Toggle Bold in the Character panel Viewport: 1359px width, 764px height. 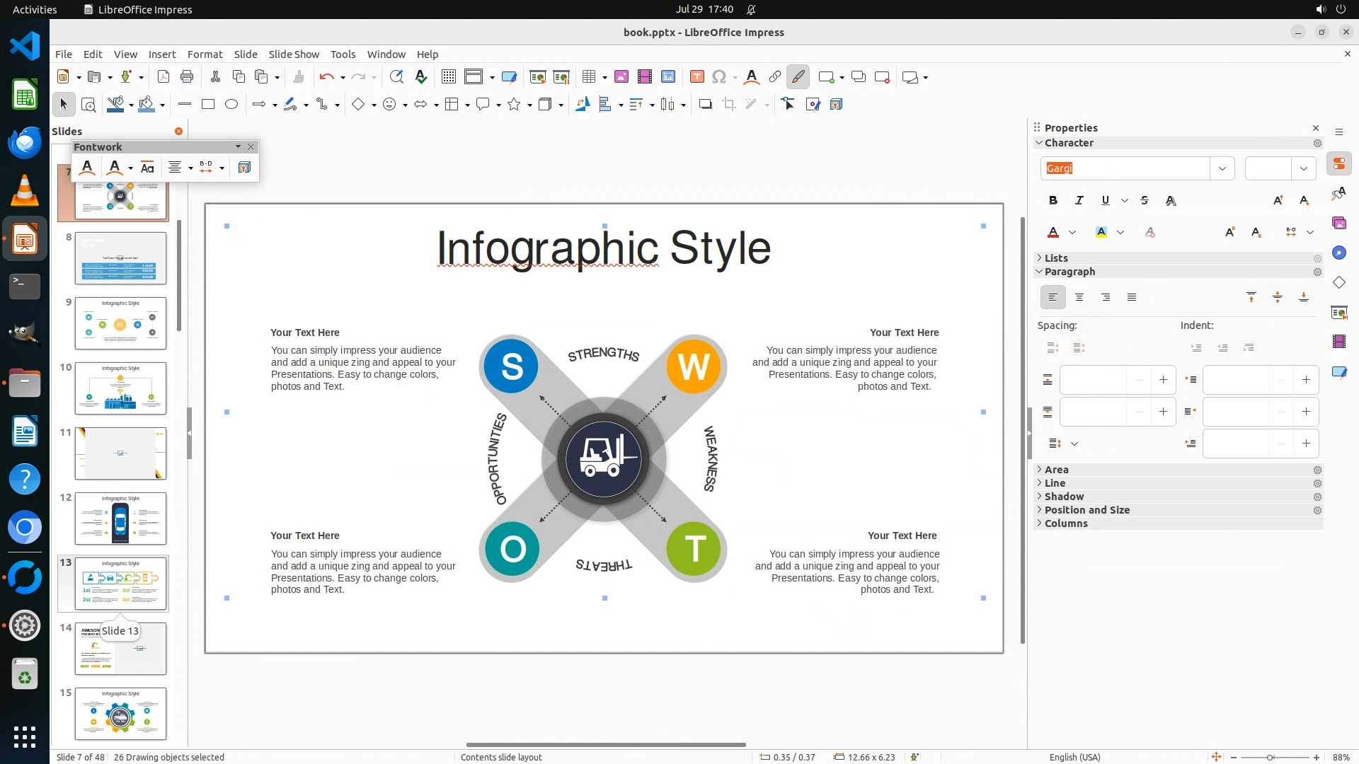(1053, 201)
